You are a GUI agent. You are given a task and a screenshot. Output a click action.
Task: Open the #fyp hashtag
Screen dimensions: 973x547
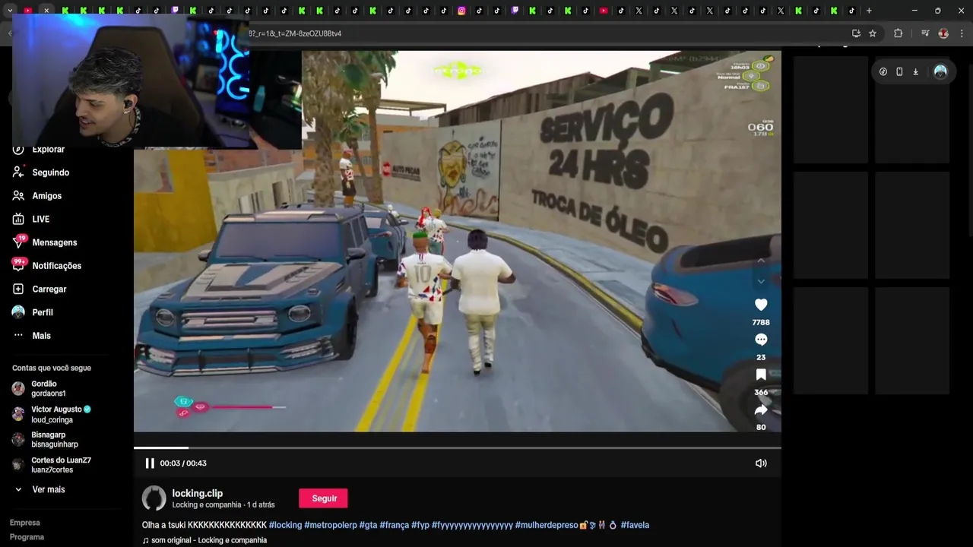(x=420, y=525)
